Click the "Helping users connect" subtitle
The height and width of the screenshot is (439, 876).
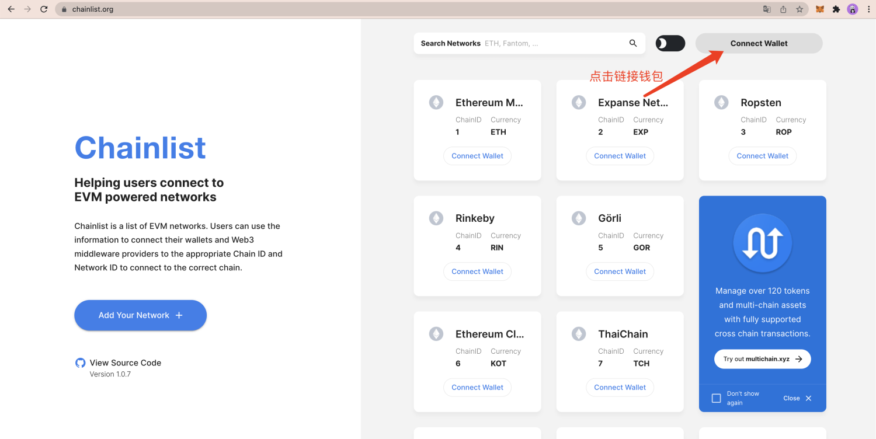coord(149,190)
